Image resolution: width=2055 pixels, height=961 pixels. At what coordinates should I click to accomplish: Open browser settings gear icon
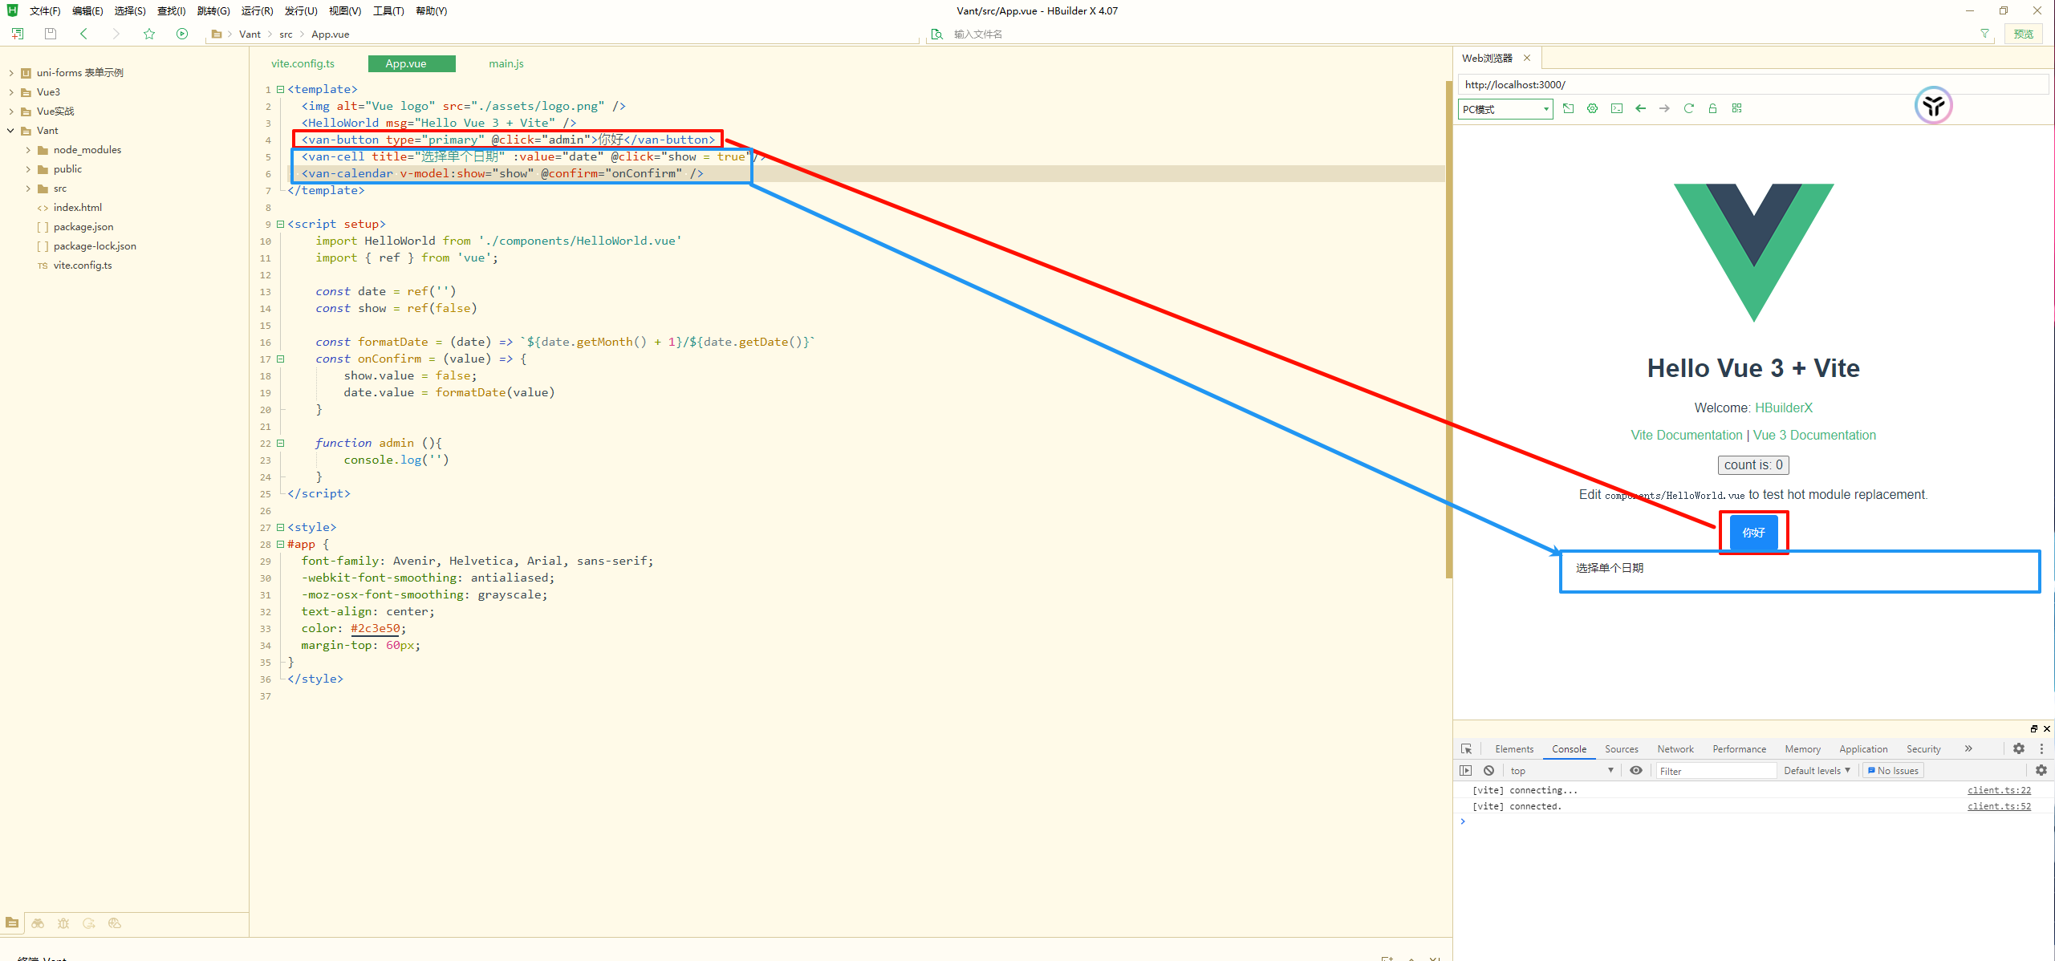(x=1592, y=108)
